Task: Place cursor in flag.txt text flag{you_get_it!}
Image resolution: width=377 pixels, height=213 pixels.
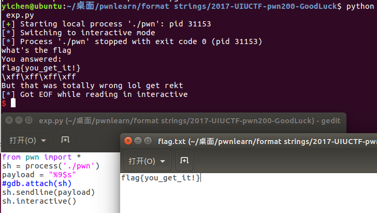Action: [161, 178]
